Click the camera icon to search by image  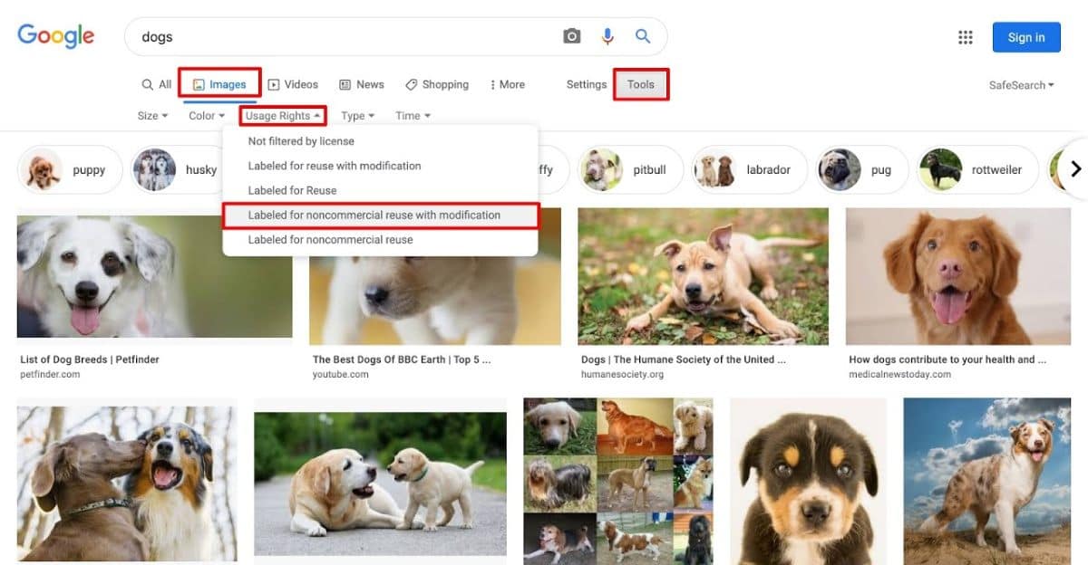[571, 35]
